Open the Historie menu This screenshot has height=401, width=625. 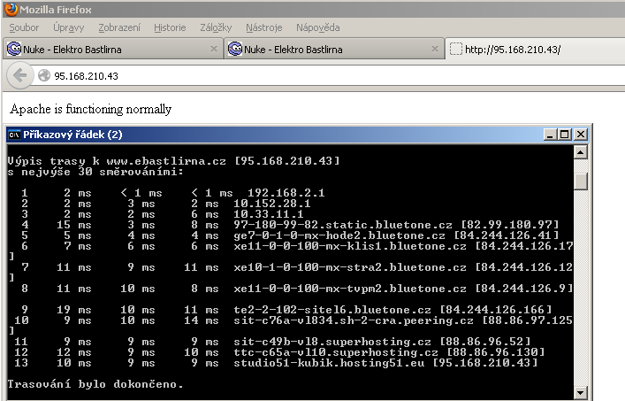170,27
